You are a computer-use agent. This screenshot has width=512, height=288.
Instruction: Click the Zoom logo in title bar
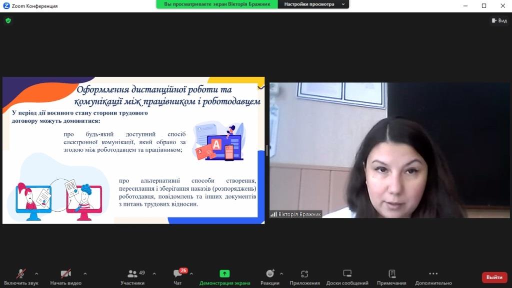6,6
